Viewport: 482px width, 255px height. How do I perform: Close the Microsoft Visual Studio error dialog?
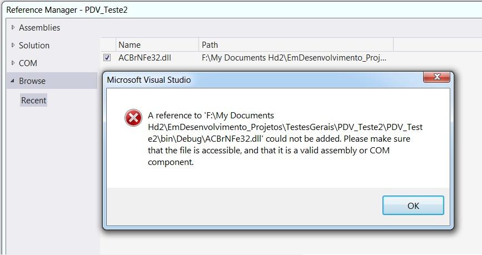(x=436, y=77)
